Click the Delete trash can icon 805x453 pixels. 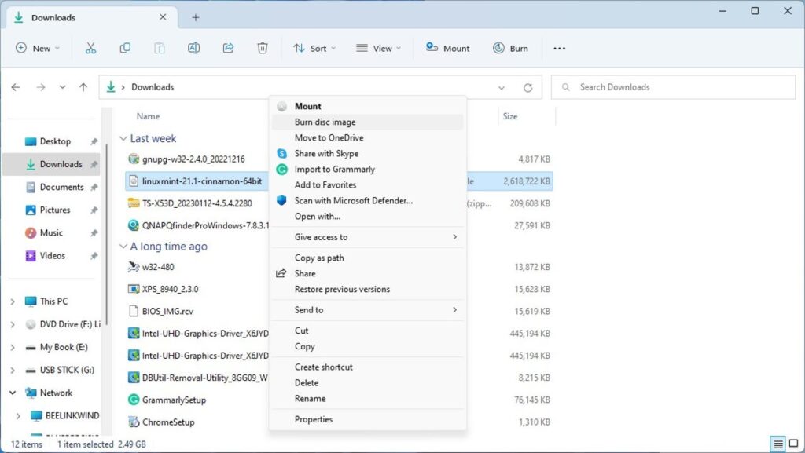click(x=263, y=48)
